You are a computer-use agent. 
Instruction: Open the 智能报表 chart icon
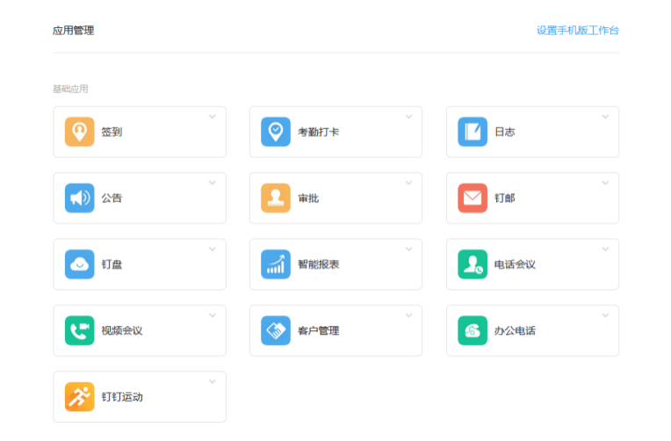[x=276, y=264]
